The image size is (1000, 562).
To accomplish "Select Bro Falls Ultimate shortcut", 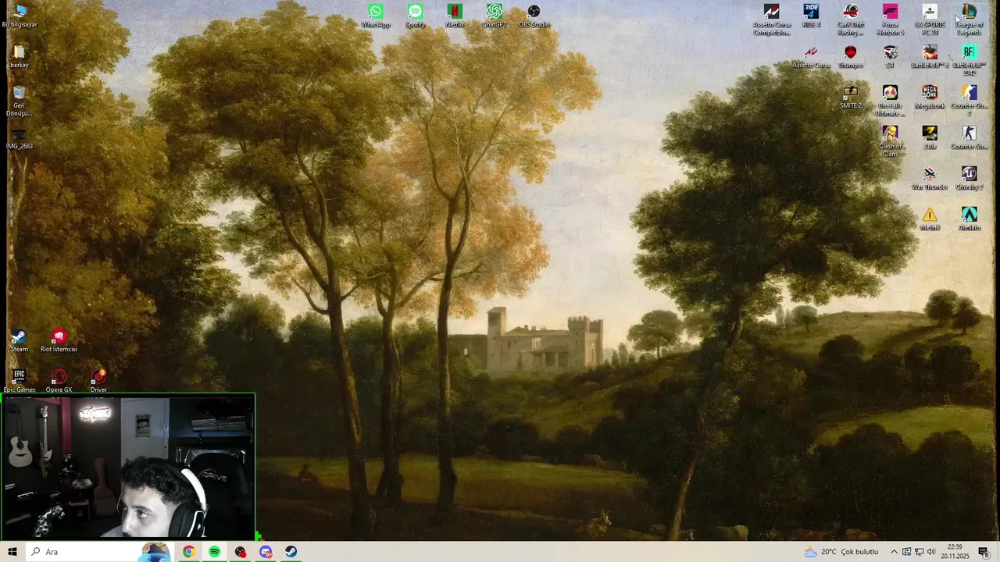I will coord(890,101).
